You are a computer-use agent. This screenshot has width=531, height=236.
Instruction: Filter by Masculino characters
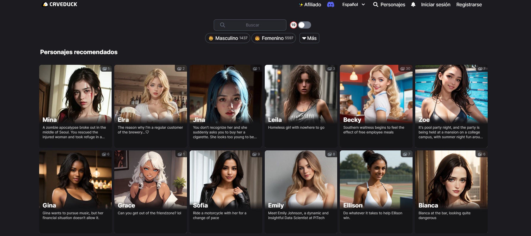point(228,38)
